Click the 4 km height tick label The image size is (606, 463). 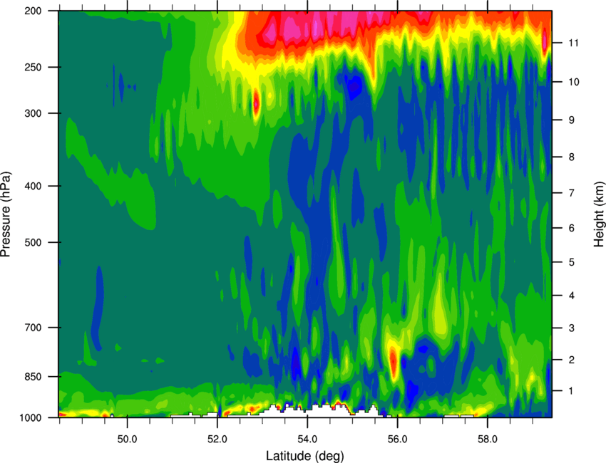coord(571,296)
